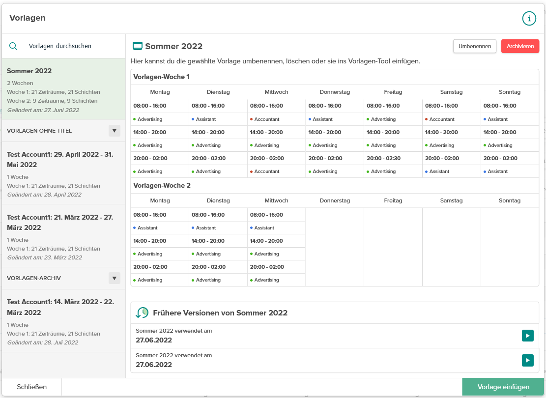Image resolution: width=546 pixels, height=398 pixels.
Task: Click Week 1 Montag 14:00 - 20:00 time
Action: [150, 132]
